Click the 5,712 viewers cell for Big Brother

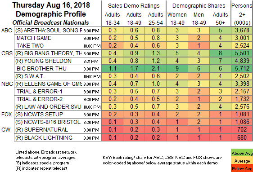point(242,69)
